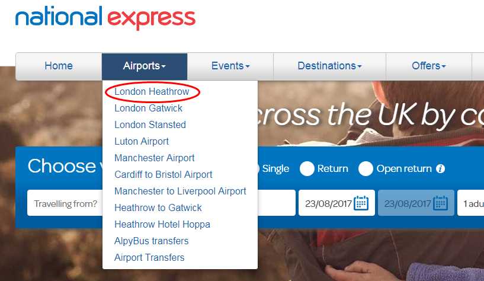Expand the Destinations dropdown menu

coord(329,66)
